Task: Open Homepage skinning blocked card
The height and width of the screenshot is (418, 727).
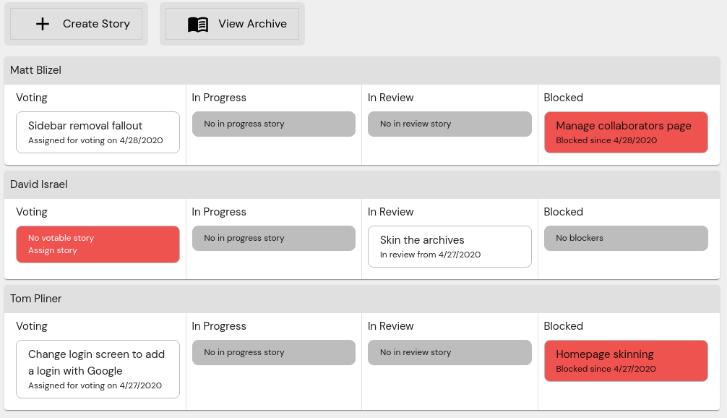Action: click(626, 361)
